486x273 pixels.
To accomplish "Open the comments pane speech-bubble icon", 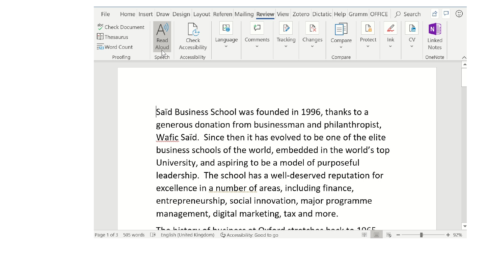I will point(446,14).
